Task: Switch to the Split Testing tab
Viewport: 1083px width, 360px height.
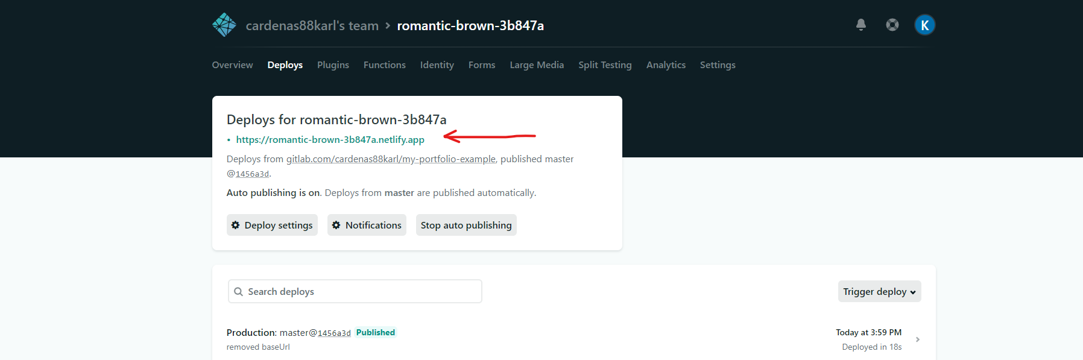Action: [x=605, y=65]
